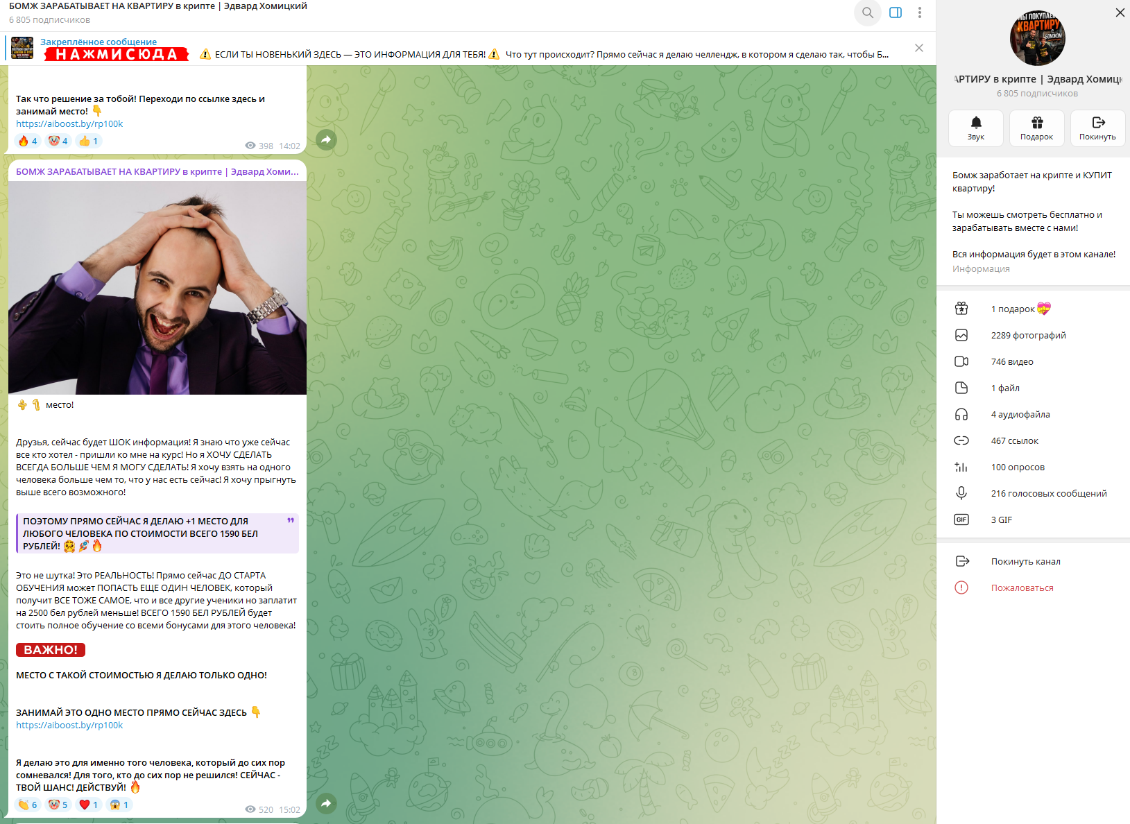The image size is (1130, 824).
Task: Click the red warning icon beside Пожаловаться
Action: pos(961,587)
